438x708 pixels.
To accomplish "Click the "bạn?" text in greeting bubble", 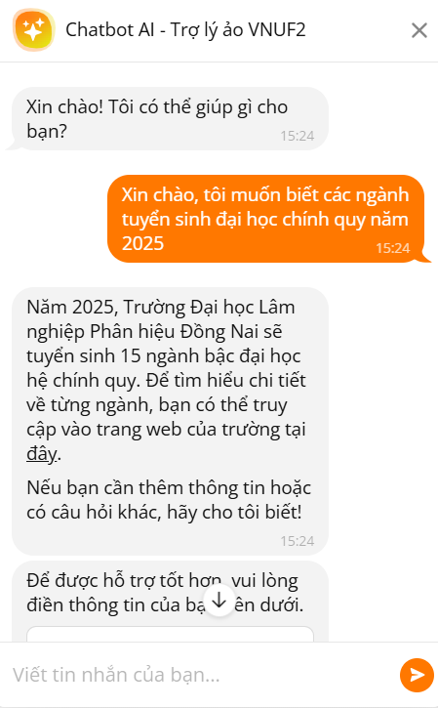I will [x=47, y=132].
